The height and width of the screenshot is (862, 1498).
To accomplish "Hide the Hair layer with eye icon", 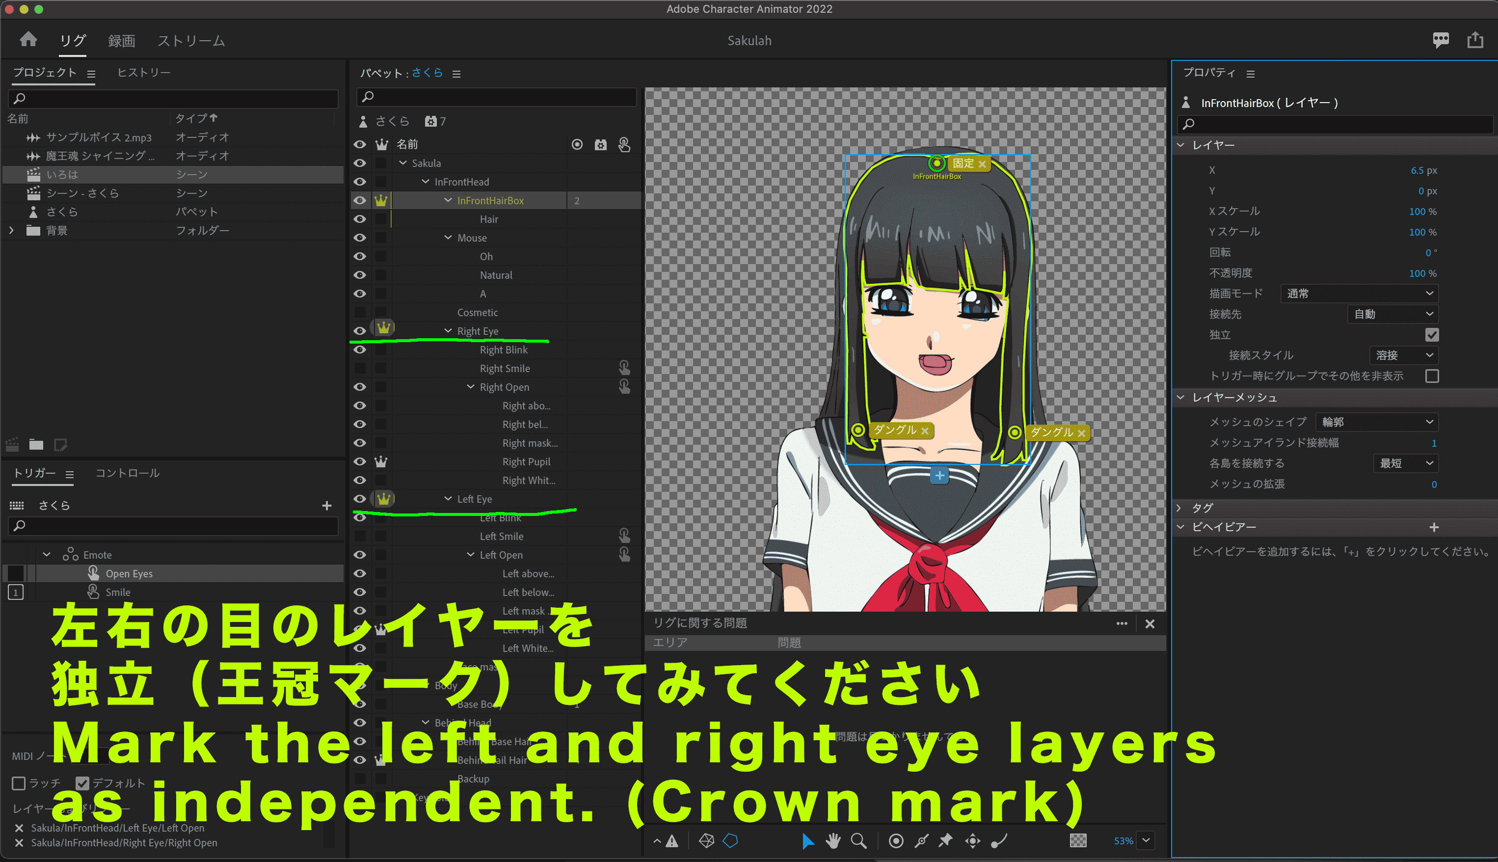I will pyautogui.click(x=359, y=219).
